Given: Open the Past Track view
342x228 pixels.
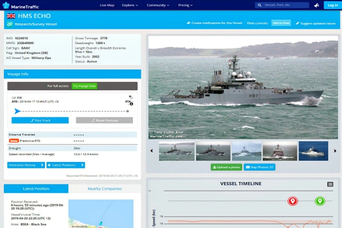Looking at the screenshot, I should pos(40,120).
